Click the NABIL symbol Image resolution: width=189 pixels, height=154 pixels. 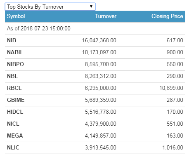coord(15,52)
